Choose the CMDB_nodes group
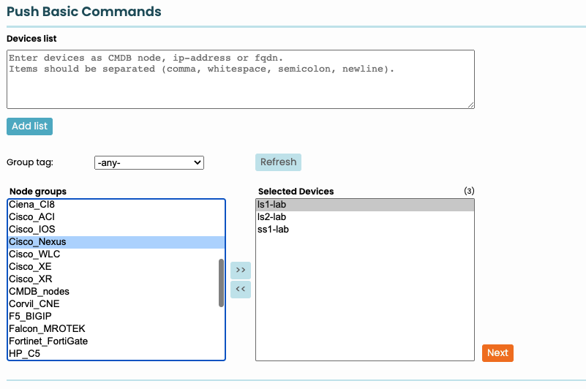 point(39,292)
